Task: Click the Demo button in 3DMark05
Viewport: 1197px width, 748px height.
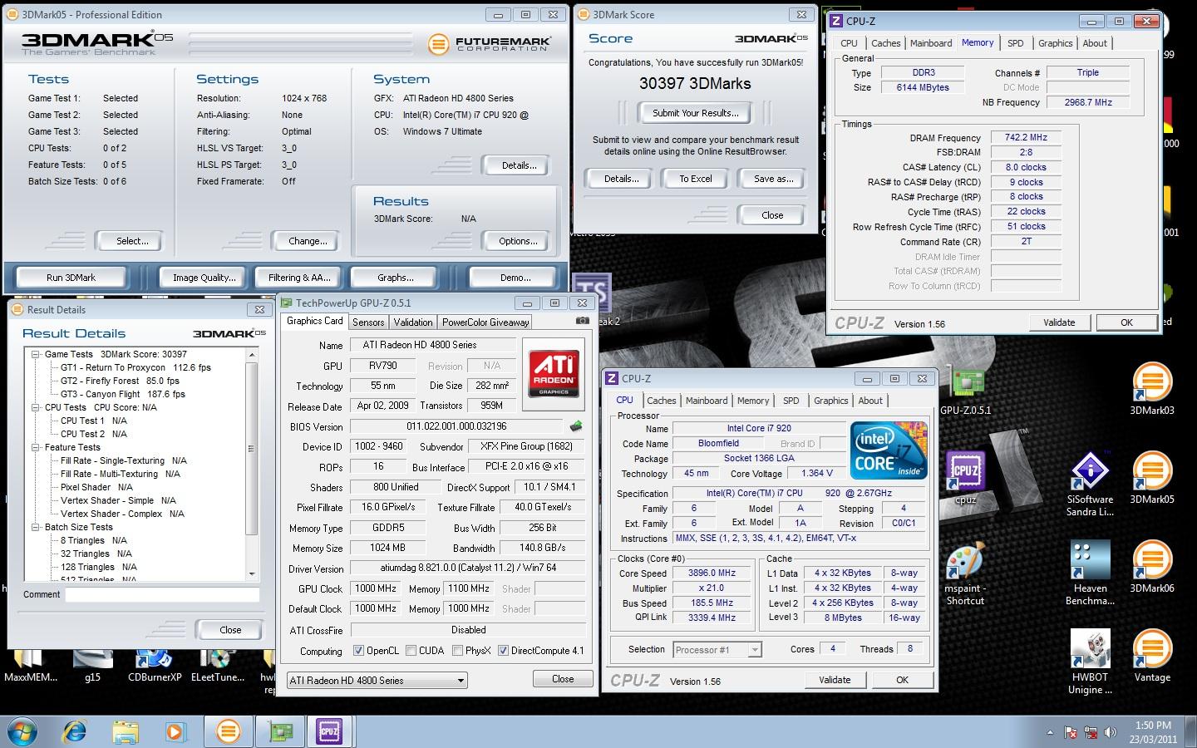Action: click(515, 278)
